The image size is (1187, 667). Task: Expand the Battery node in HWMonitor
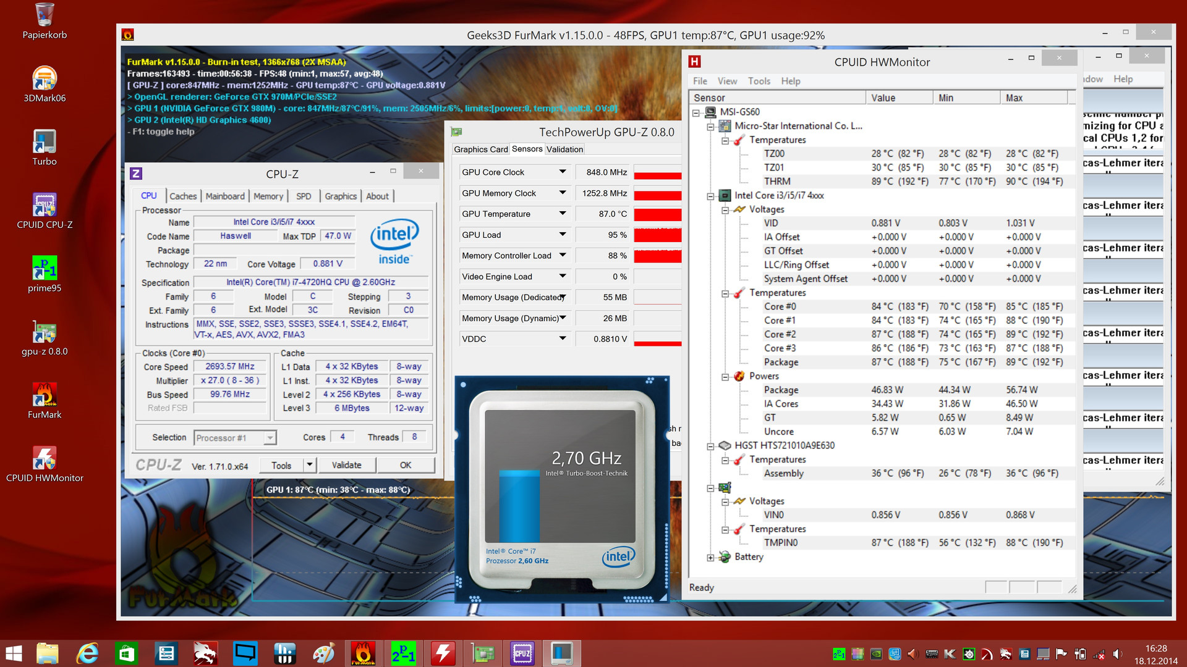coord(711,558)
